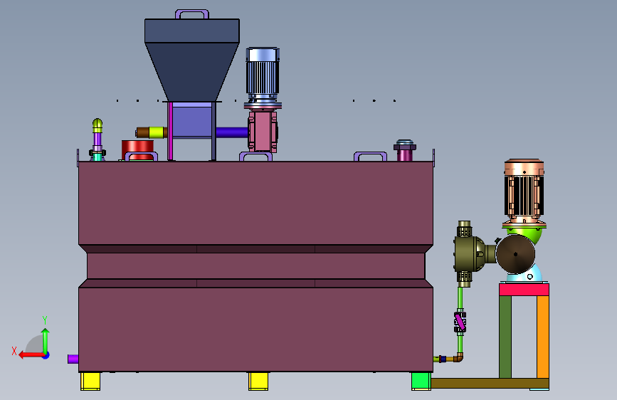The width and height of the screenshot is (617, 400).
Task: Click the red X axis arrow of the triad
Action: [x=31, y=355]
